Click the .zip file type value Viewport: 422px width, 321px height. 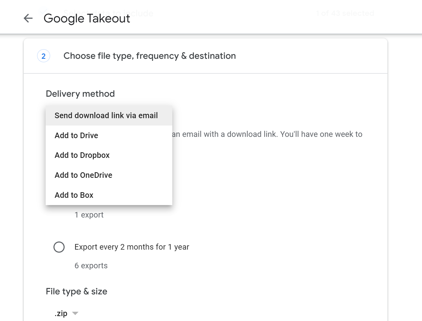[61, 313]
